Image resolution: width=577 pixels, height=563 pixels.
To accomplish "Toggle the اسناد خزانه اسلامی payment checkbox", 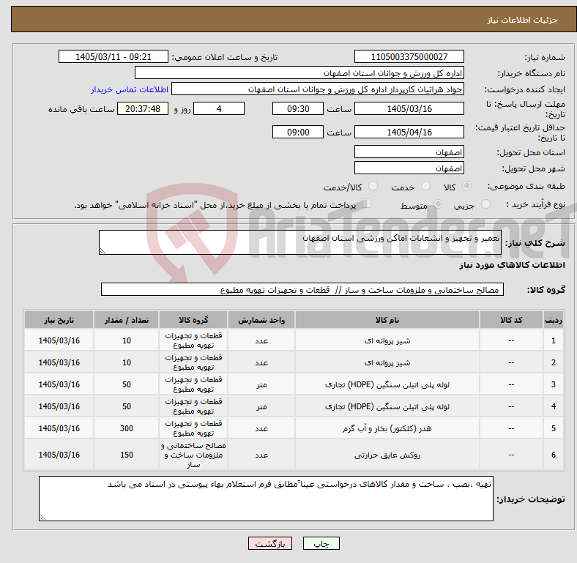I will [x=367, y=204].
